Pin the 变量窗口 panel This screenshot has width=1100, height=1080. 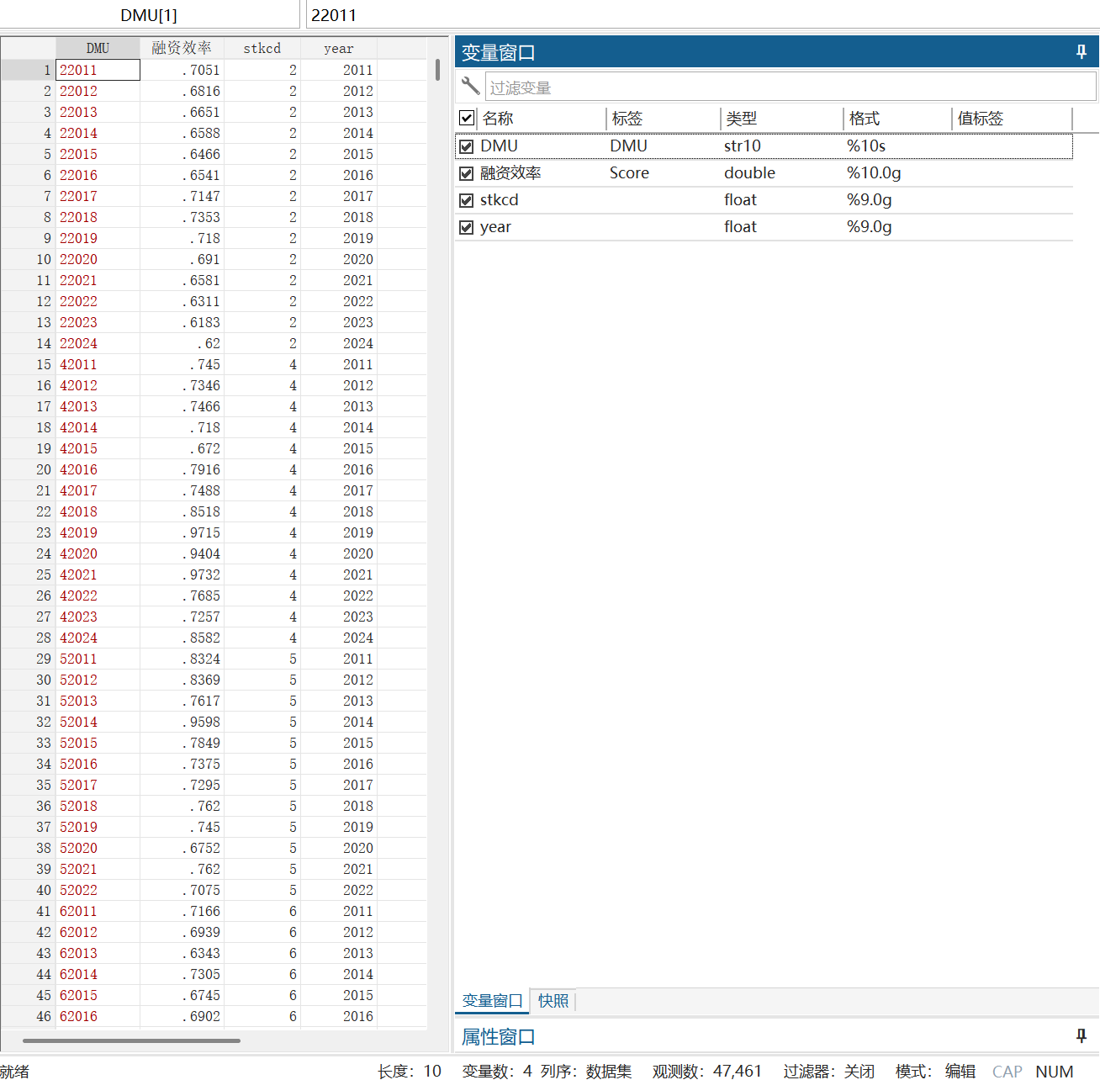1081,52
